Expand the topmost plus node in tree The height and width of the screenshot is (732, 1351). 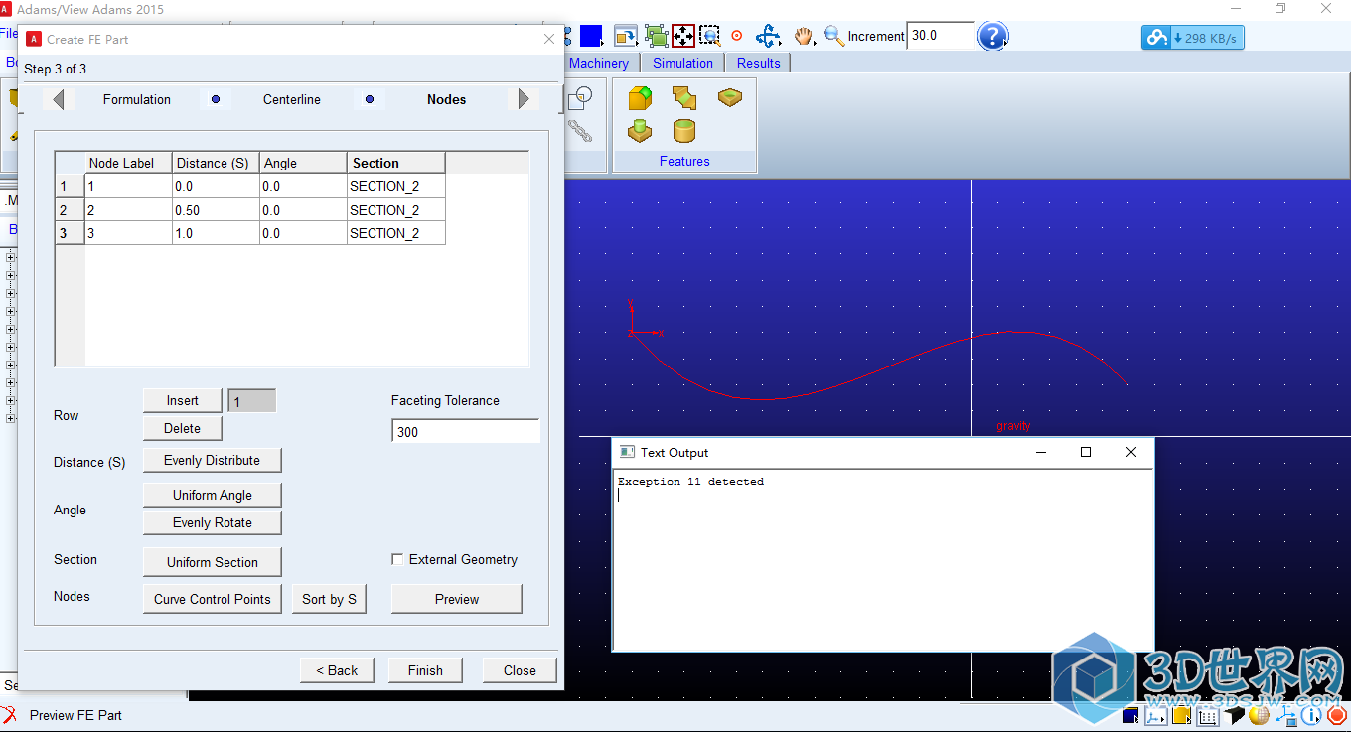[x=11, y=257]
